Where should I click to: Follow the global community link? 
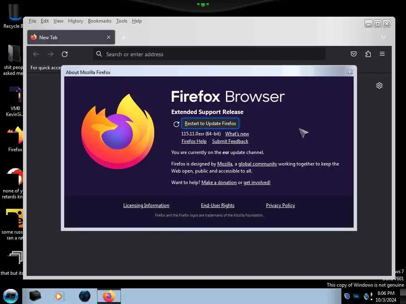pyautogui.click(x=257, y=164)
